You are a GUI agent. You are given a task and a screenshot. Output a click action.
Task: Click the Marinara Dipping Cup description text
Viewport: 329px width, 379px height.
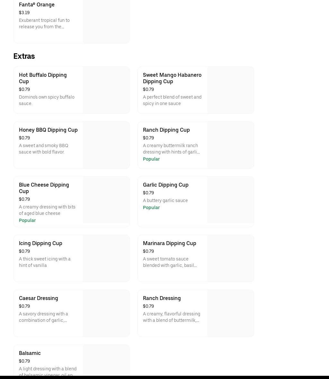coord(170,262)
